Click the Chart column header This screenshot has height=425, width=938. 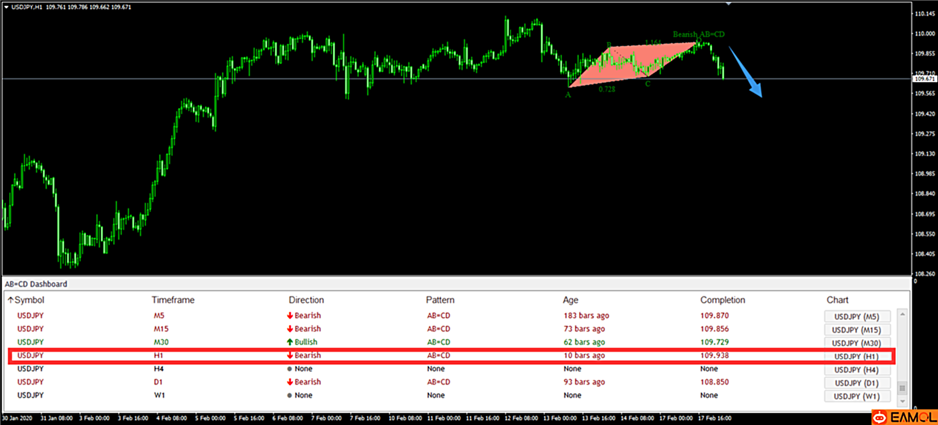tap(838, 300)
